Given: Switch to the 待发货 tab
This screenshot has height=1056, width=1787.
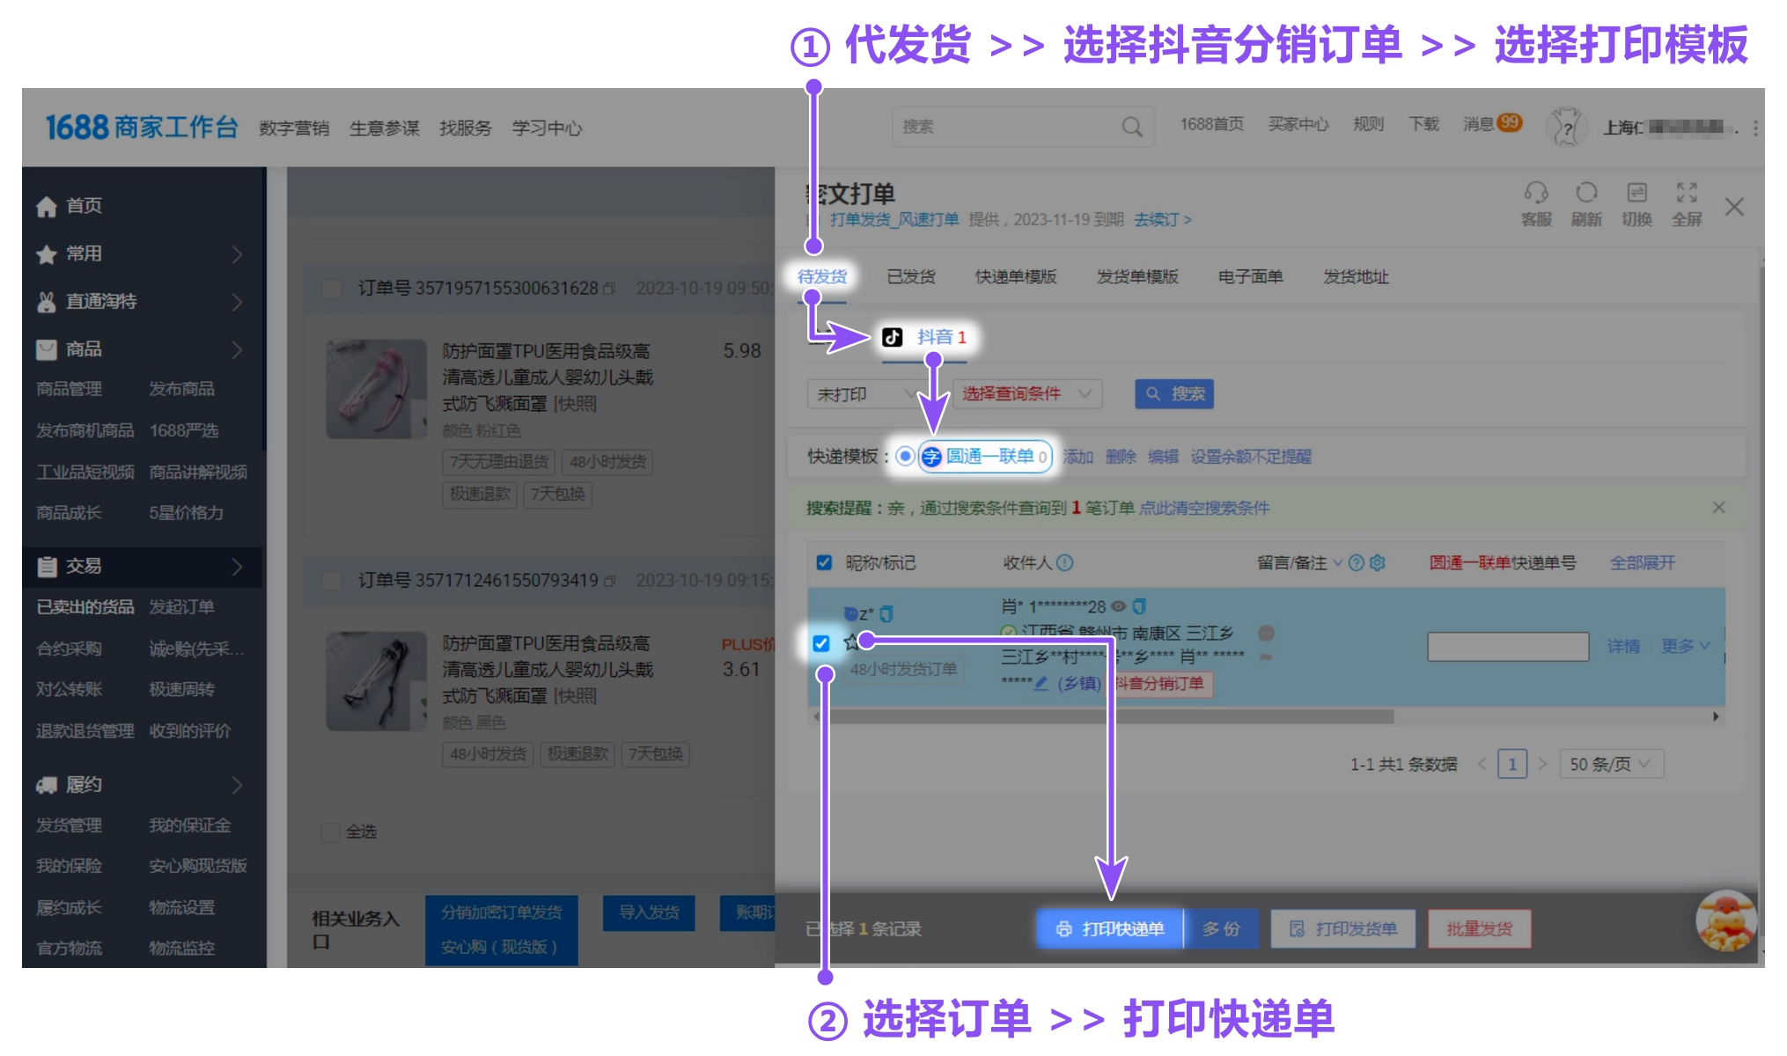Looking at the screenshot, I should point(822,276).
